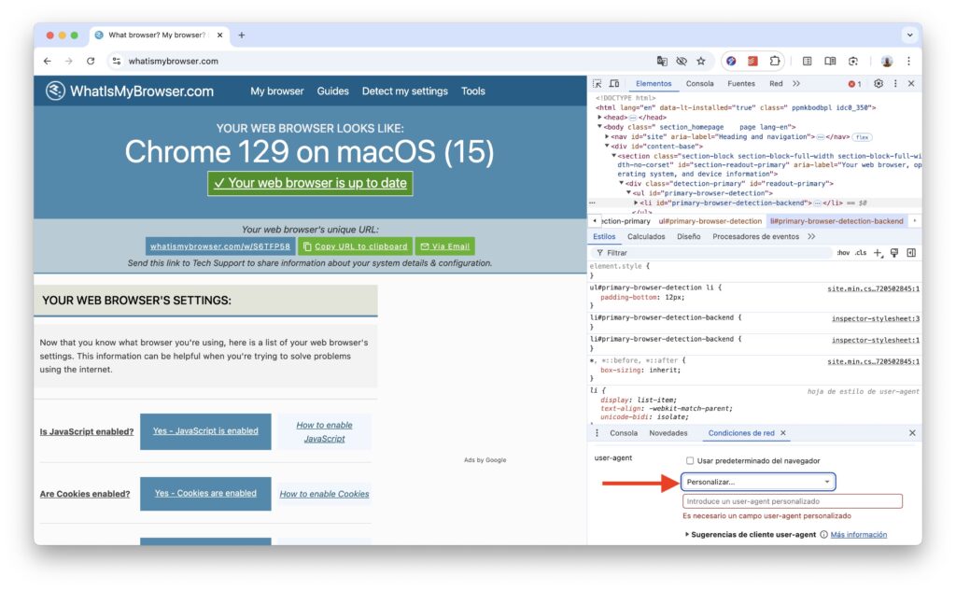This screenshot has width=956, height=590.
Task: Click the whatismybrowser.com address bar
Action: [x=378, y=61]
